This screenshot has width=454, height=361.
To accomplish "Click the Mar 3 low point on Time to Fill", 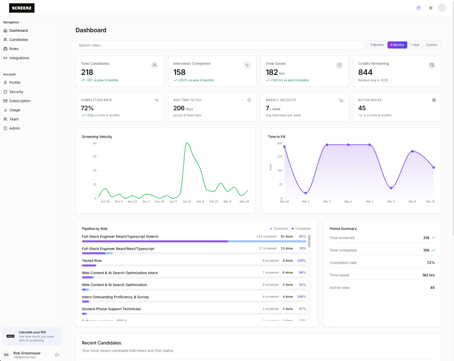I will [391, 188].
